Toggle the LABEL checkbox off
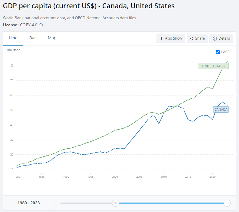The height and width of the screenshot is (212, 239). (217, 52)
